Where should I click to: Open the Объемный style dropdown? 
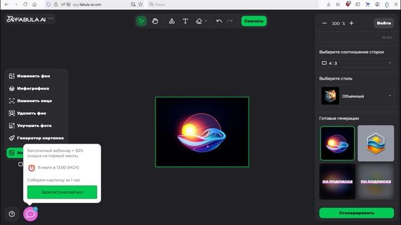[x=357, y=96]
